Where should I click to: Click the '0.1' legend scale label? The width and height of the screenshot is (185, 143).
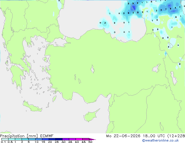(3, 142)
